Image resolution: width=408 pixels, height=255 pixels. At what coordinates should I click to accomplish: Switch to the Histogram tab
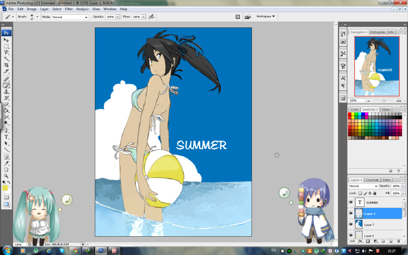[x=377, y=32]
